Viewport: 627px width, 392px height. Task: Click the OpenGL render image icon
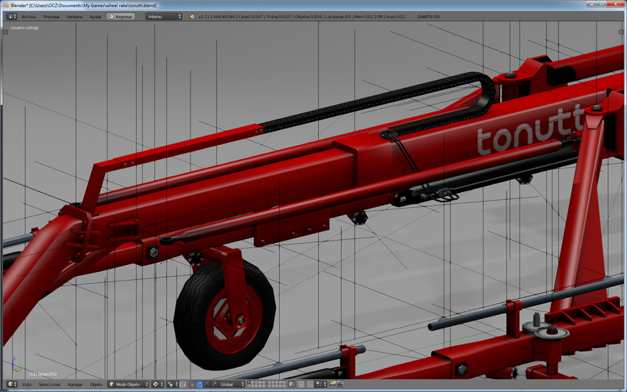pyautogui.click(x=334, y=384)
